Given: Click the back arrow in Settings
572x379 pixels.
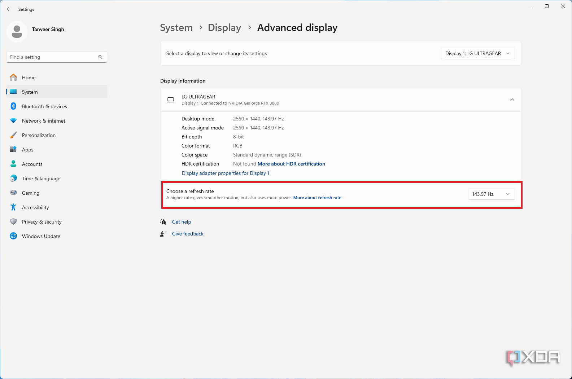Looking at the screenshot, I should (9, 9).
